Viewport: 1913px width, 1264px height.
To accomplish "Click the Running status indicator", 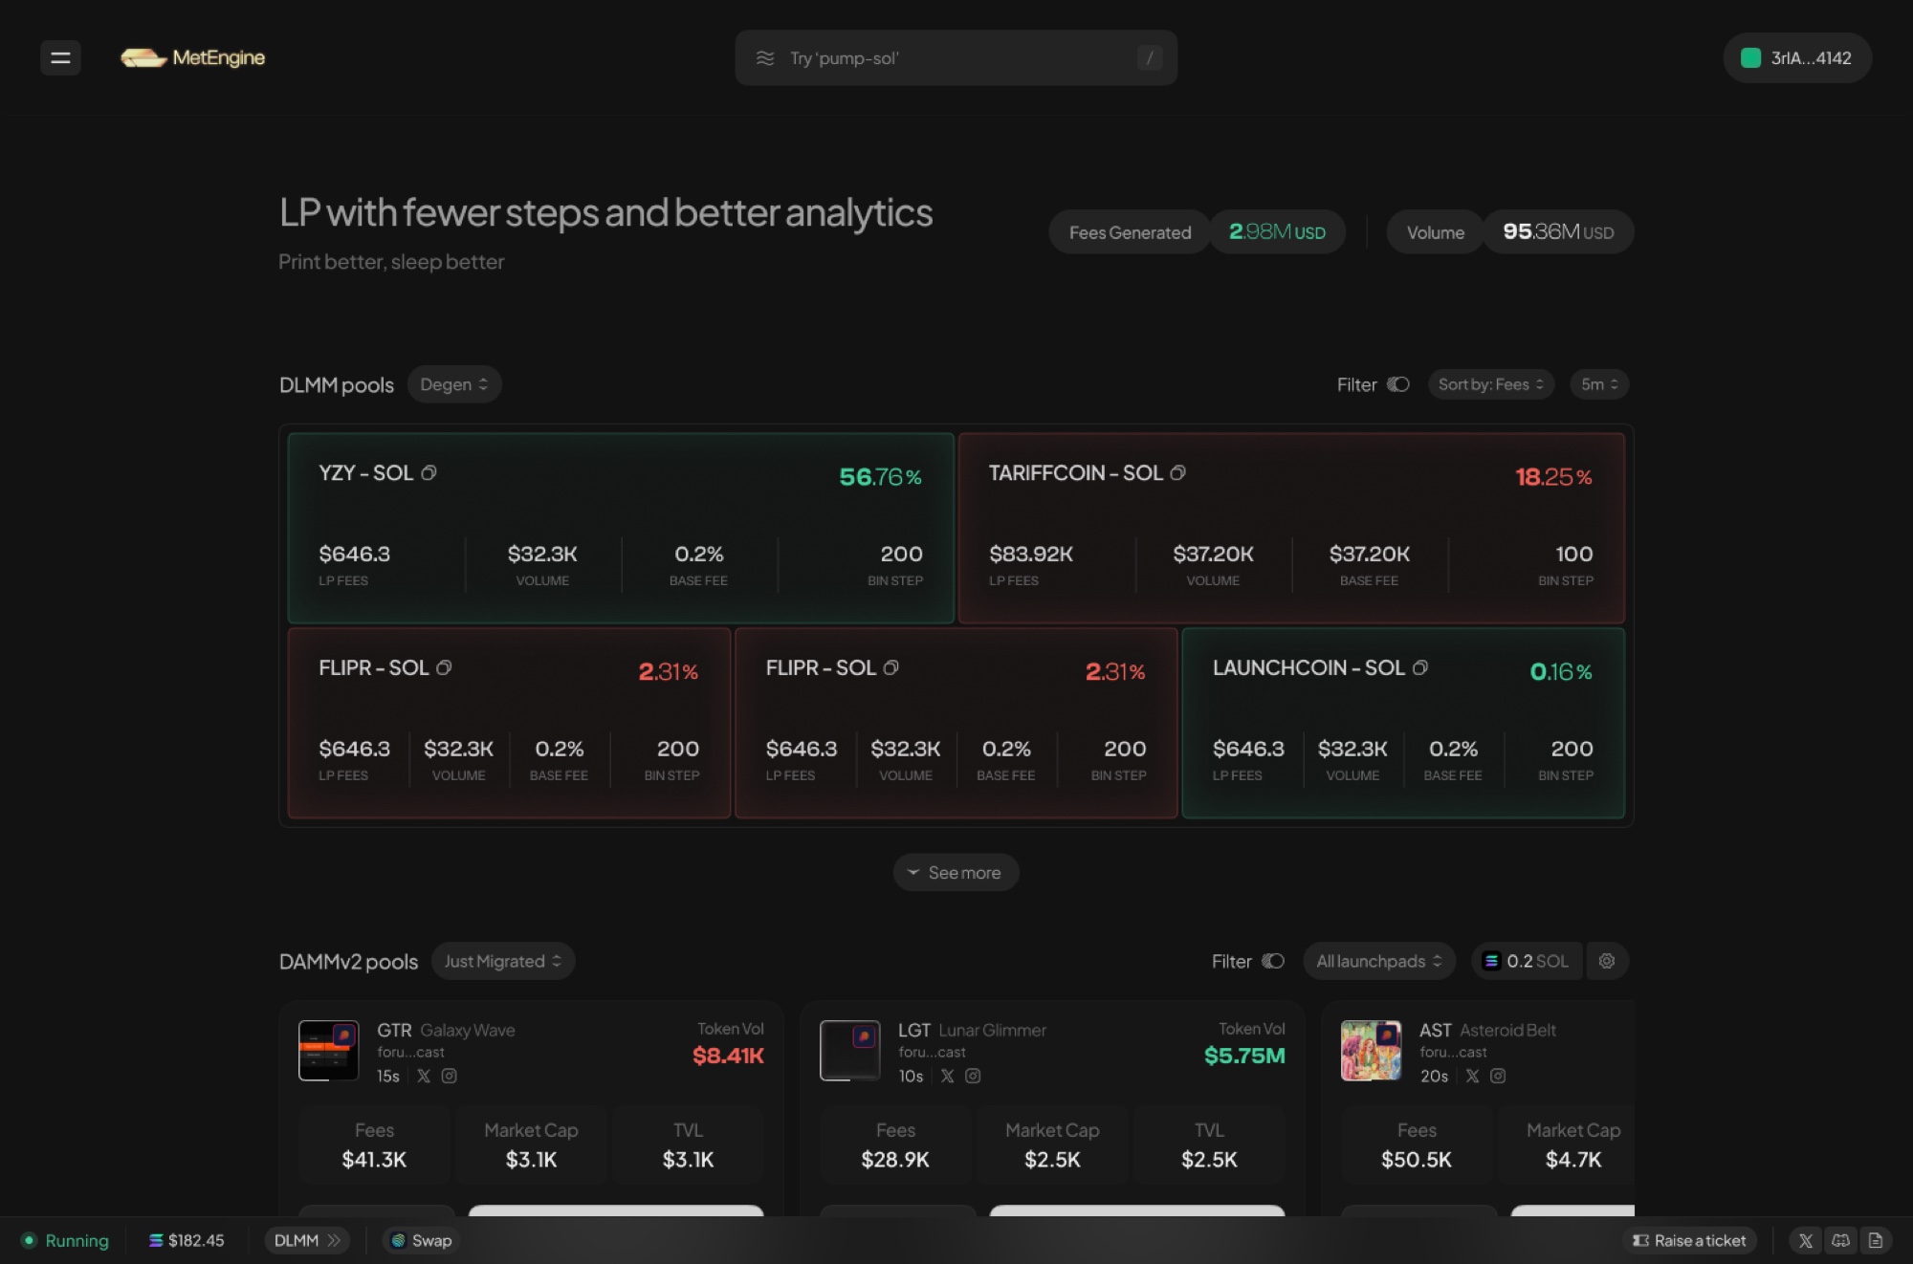I will [x=65, y=1240].
